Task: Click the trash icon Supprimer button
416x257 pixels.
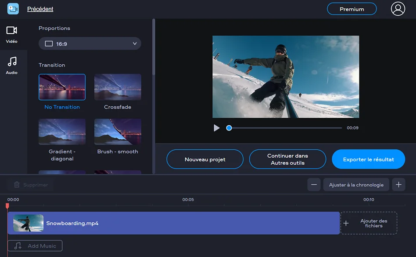Action: (x=31, y=185)
